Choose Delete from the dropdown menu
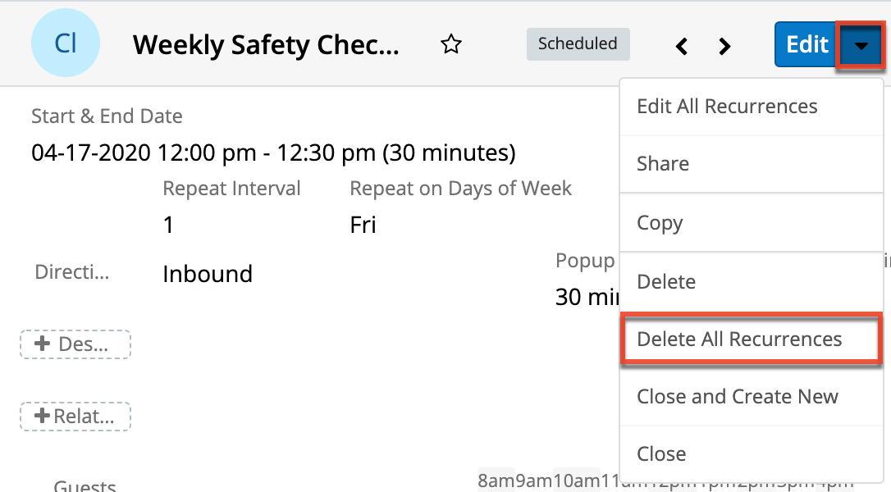The width and height of the screenshot is (891, 492). click(x=665, y=281)
